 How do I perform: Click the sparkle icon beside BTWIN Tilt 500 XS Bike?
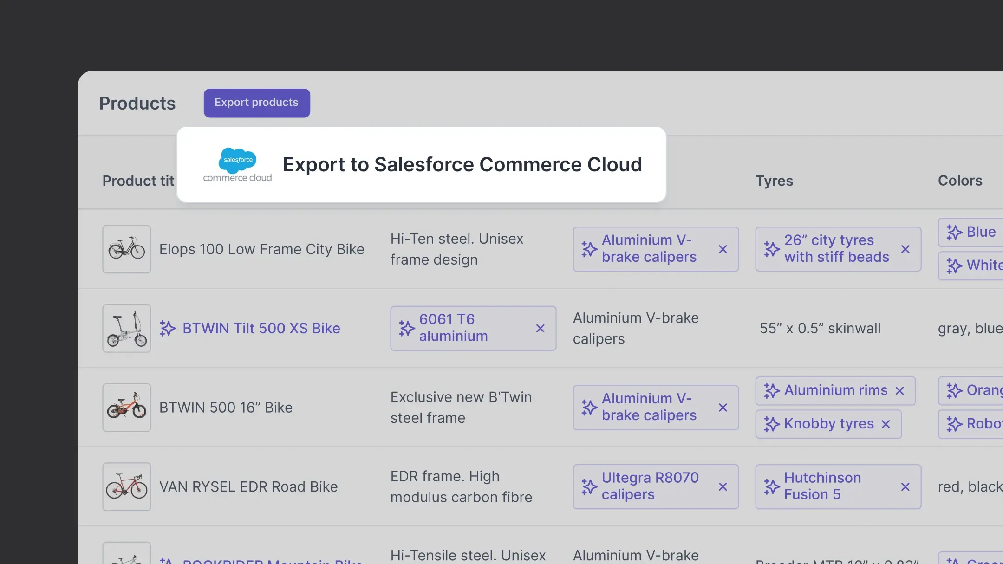click(168, 329)
